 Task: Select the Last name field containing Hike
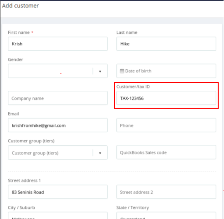click(166, 44)
